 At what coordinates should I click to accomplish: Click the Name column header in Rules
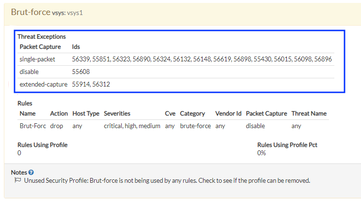[x=28, y=113]
